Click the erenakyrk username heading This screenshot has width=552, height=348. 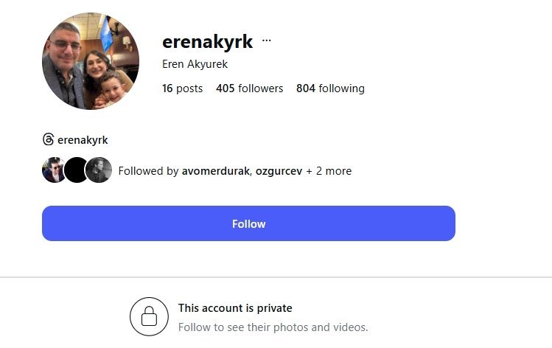pos(207,41)
